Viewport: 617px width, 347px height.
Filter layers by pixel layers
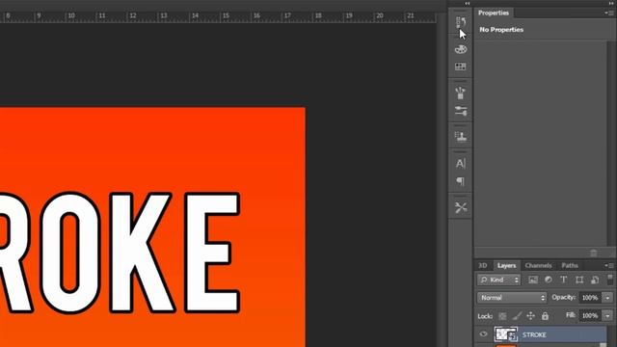(533, 280)
